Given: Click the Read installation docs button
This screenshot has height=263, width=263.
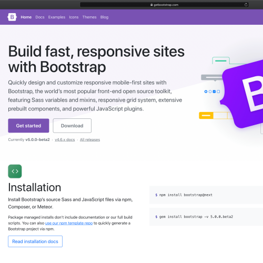Looking at the screenshot, I should click(x=35, y=241).
